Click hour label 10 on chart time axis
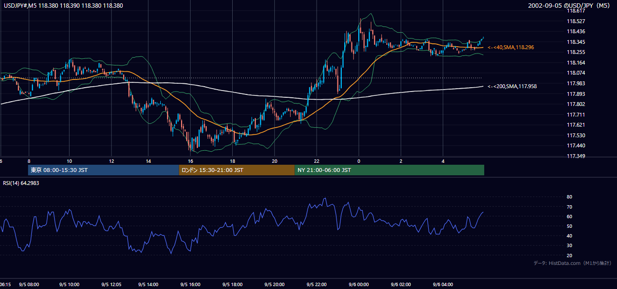617x289 pixels. (70, 161)
